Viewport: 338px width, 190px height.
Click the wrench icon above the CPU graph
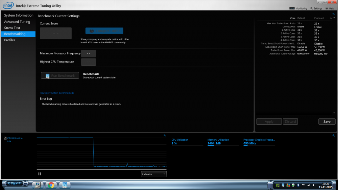click(x=165, y=135)
